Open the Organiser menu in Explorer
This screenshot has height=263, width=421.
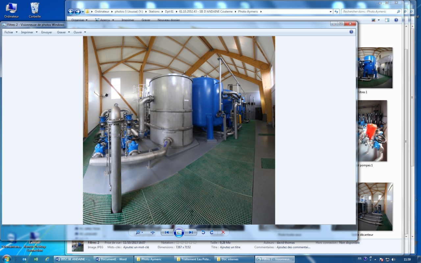[x=79, y=20]
